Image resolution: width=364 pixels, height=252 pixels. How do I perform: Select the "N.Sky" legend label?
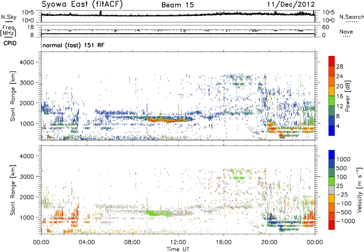click(9, 17)
